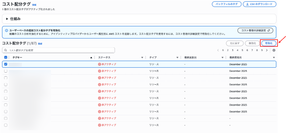The image size is (289, 133).
Task: Check the last row's checkbox
Action: point(6,125)
